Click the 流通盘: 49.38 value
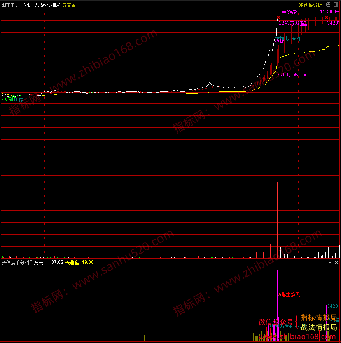The image size is (341, 343). [79, 262]
